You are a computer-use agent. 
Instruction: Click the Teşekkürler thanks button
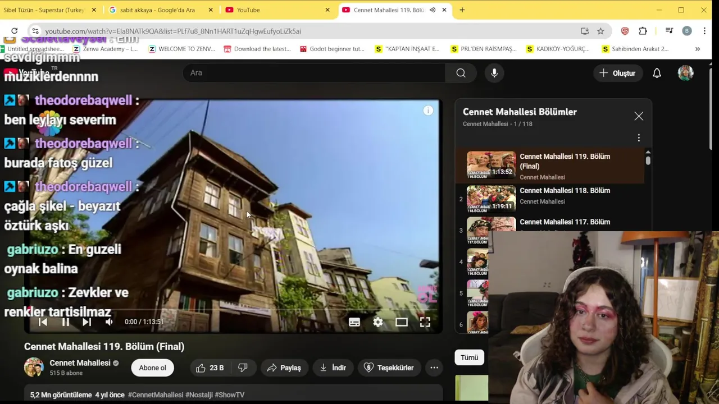pos(389,368)
